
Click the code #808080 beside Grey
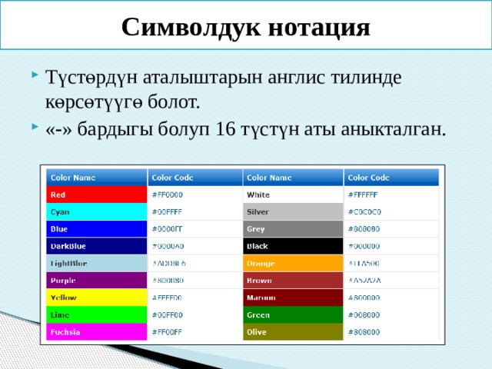pyautogui.click(x=364, y=229)
